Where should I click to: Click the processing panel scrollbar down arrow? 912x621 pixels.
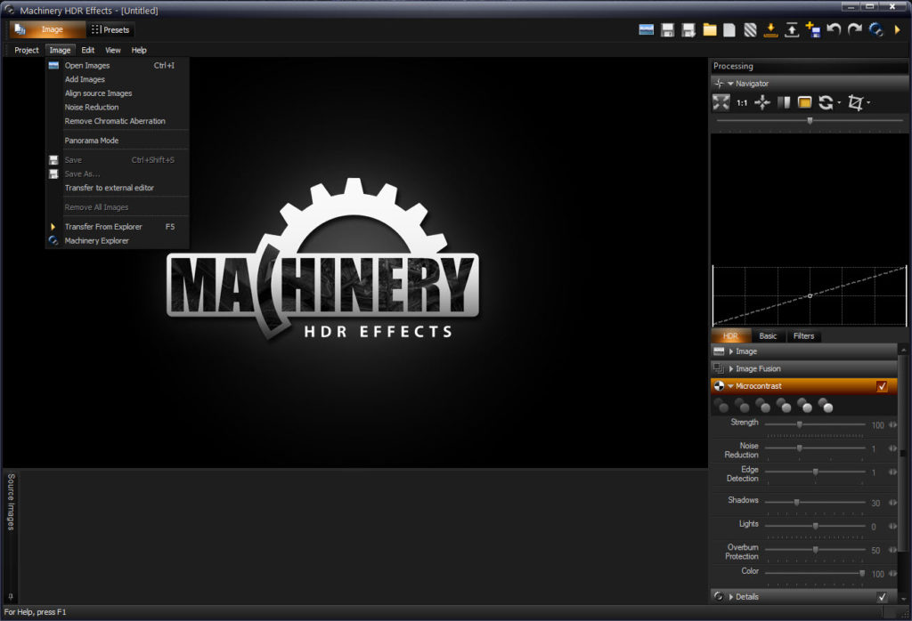pyautogui.click(x=903, y=599)
